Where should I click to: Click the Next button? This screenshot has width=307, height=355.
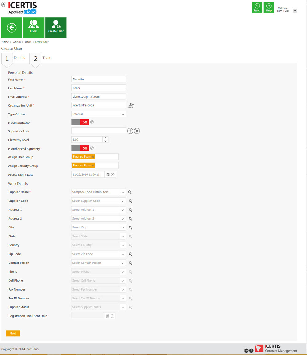[13, 333]
